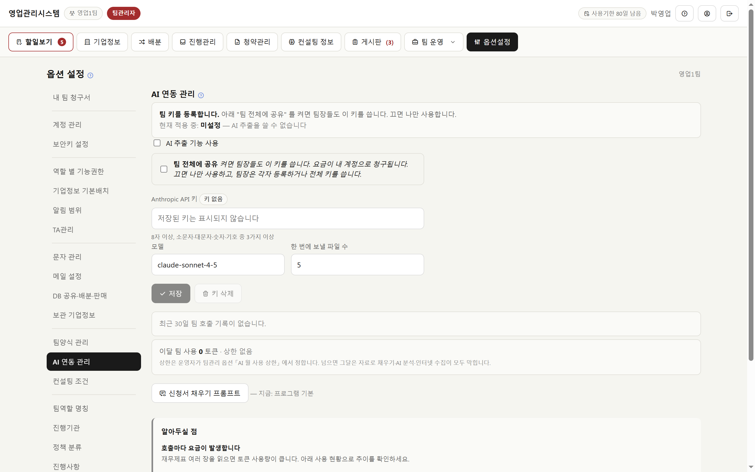755x472 pixels.
Task: Click the 모델 input with claude-sonnet-4-5
Action: (218, 265)
